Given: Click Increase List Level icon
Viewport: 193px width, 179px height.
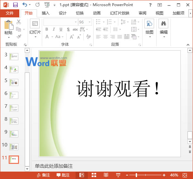Looking at the screenshot, I should pos(106,29).
